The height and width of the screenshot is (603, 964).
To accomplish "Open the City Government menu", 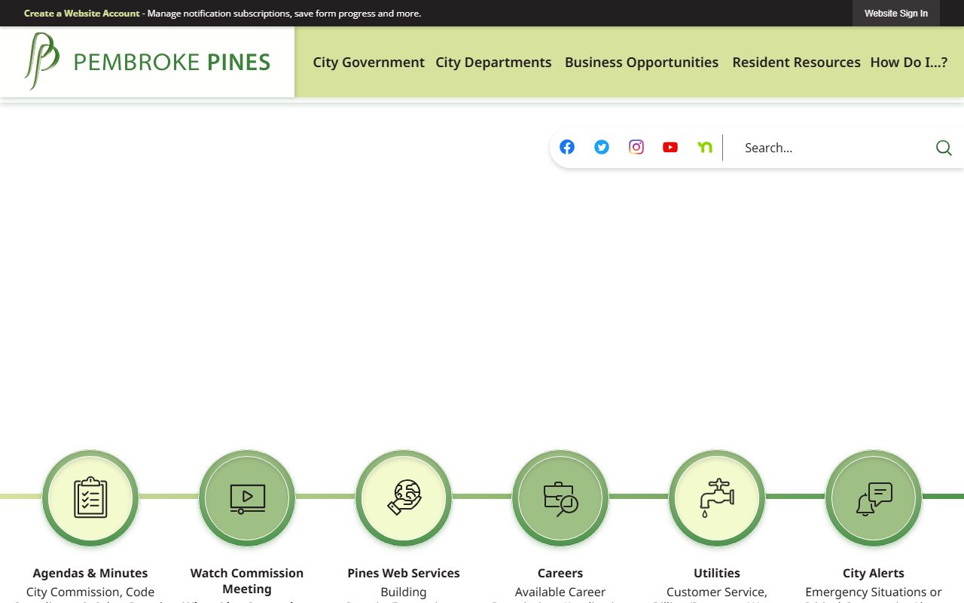I will (x=369, y=63).
